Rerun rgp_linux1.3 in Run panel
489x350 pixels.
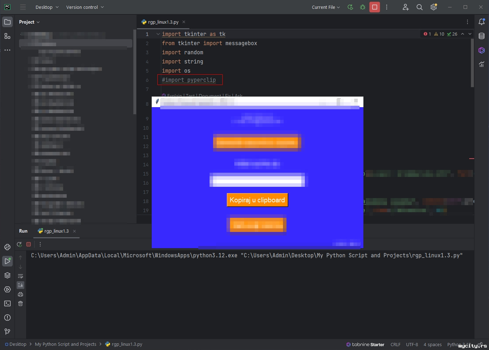point(19,244)
